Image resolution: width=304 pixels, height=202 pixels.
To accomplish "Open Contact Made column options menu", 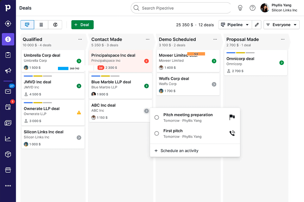I will 148,39.
